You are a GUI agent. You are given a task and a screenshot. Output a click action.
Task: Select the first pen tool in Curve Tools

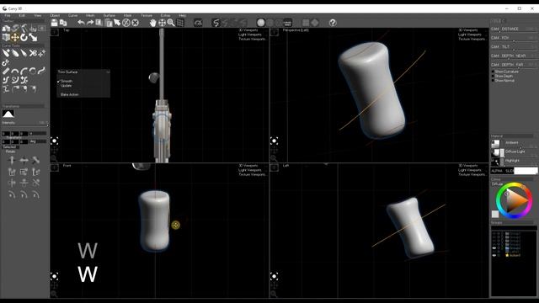6,53
